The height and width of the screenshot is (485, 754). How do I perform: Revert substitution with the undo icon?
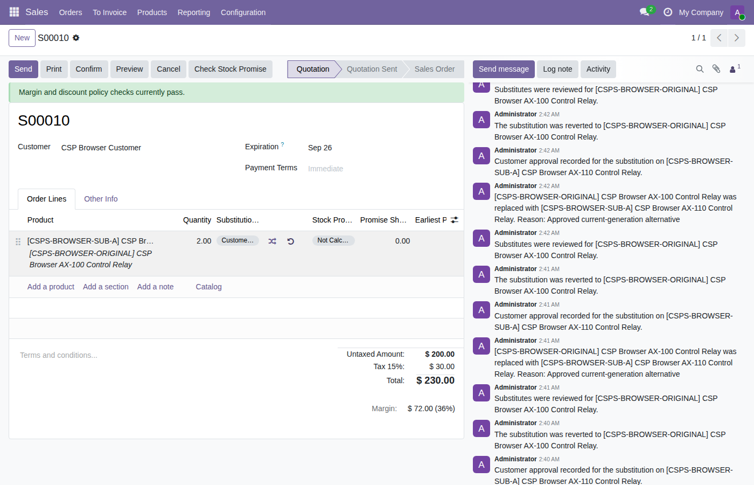click(291, 241)
